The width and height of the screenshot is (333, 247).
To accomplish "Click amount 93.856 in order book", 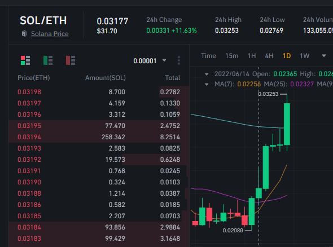I will pyautogui.click(x=115, y=227).
